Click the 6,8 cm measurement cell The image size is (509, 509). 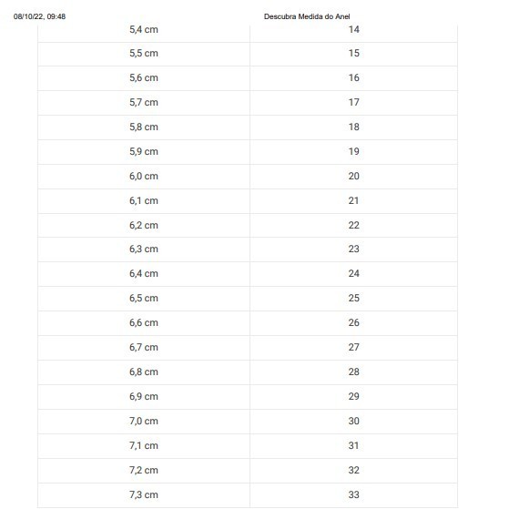coord(144,372)
